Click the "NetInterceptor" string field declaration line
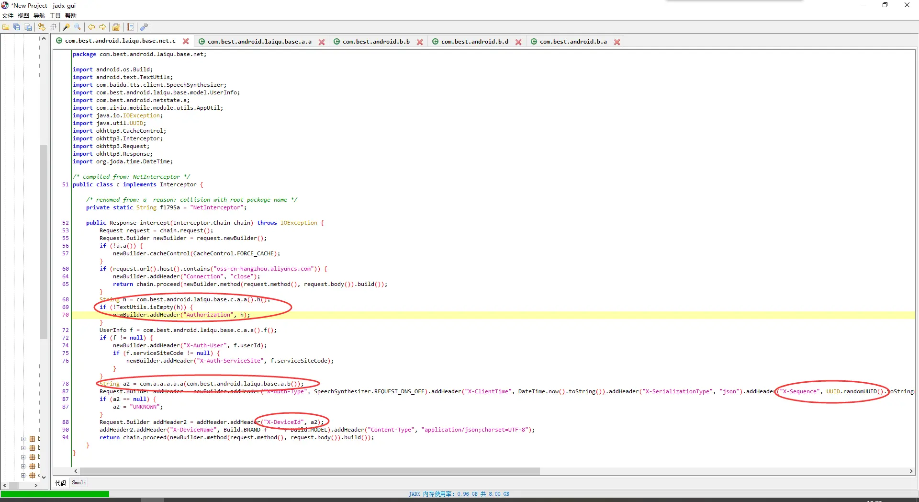The image size is (919, 502). (x=167, y=207)
